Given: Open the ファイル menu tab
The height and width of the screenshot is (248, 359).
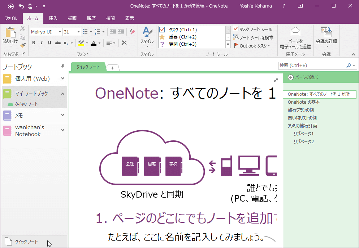Looking at the screenshot, I should [11, 18].
